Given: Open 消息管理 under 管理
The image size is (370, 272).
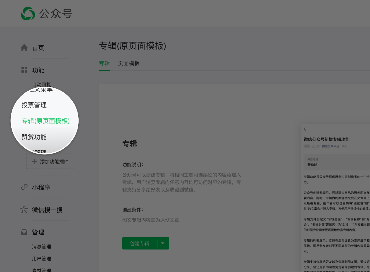Looking at the screenshot, I should [42, 247].
